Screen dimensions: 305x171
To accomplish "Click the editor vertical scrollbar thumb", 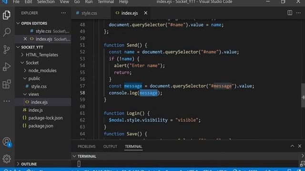I will [x=303, y=95].
